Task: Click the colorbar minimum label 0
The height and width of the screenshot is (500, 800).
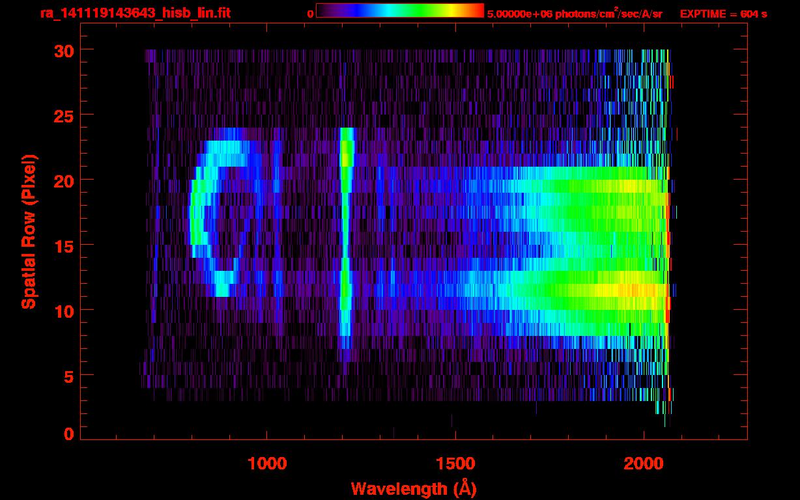Action: pyautogui.click(x=310, y=14)
